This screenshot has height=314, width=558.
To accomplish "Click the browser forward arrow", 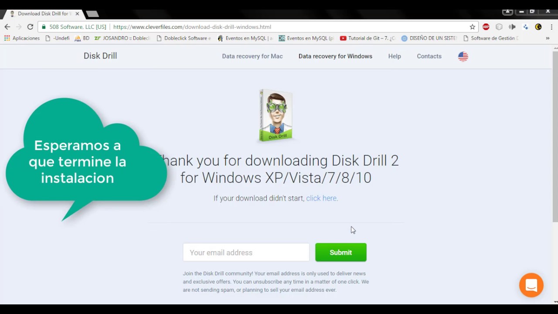I will (19, 27).
